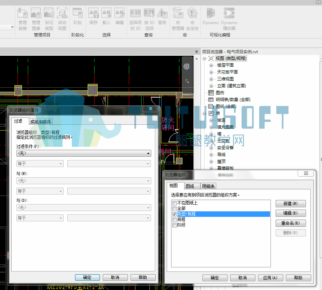Check the 阶段 scheme checkbox
The image size is (322, 290).
coord(174,225)
